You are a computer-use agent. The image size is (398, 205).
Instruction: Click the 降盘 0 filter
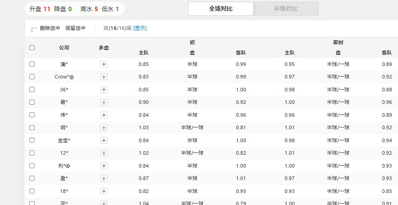[x=63, y=9]
